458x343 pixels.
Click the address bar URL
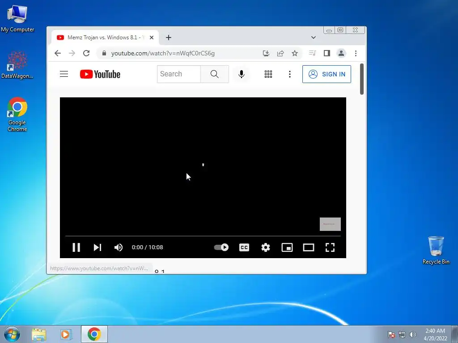pos(163,54)
